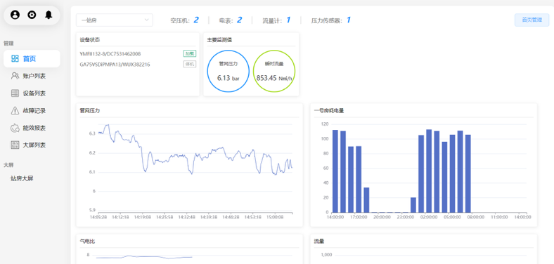This screenshot has height=264, width=554.
Task: Click the 电表 count value 2
Action: (239, 20)
